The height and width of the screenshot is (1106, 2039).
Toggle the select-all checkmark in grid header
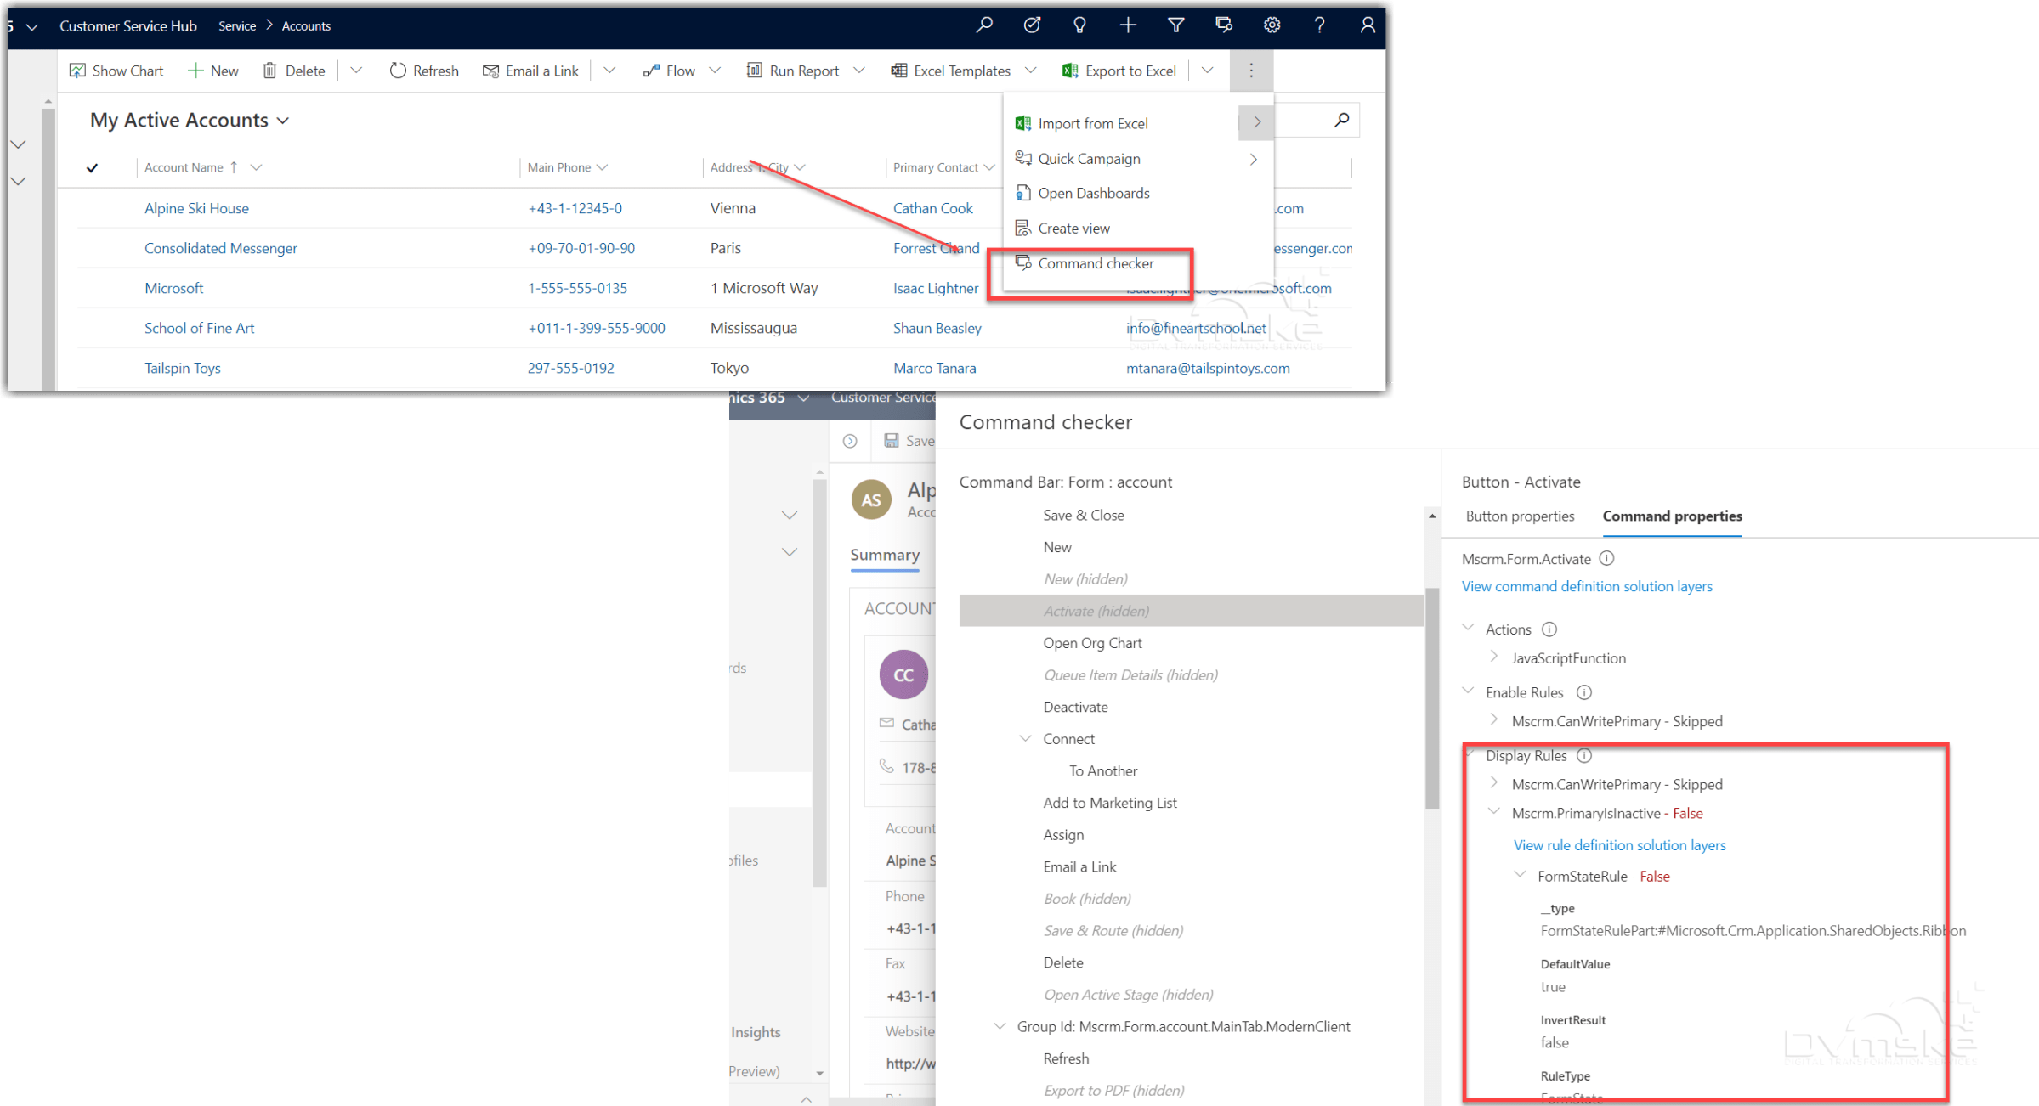[x=92, y=168]
